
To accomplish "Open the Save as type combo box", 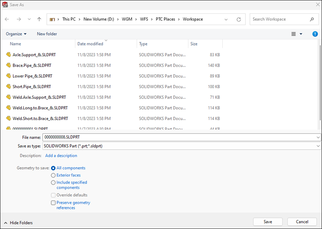I will [x=182, y=146].
